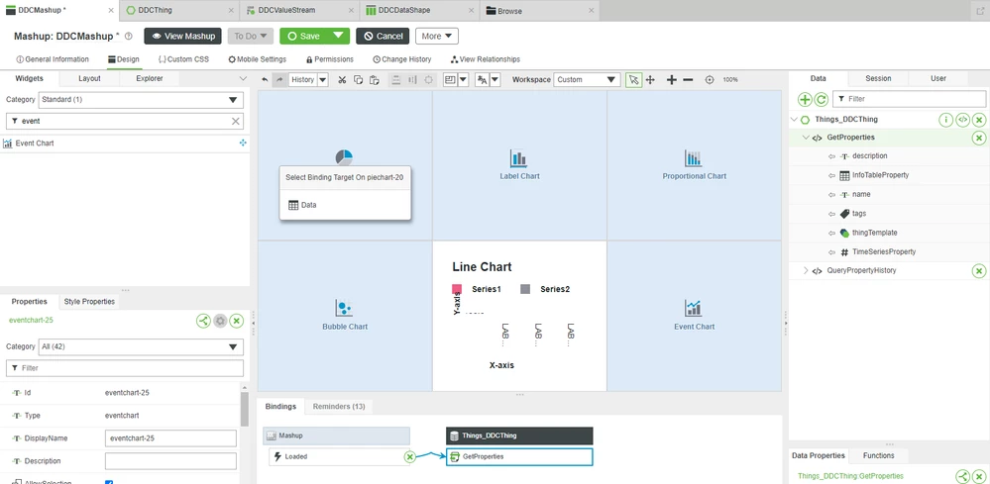
Task: Click the share bindings icon for eventchart-25
Action: point(203,321)
